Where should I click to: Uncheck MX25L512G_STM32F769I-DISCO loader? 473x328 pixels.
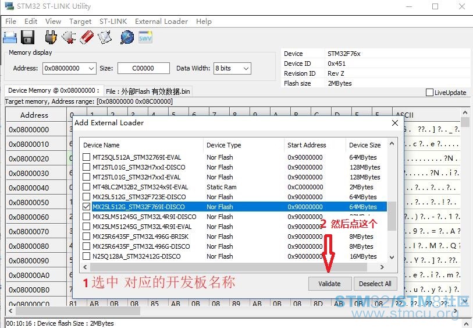tap(86, 207)
